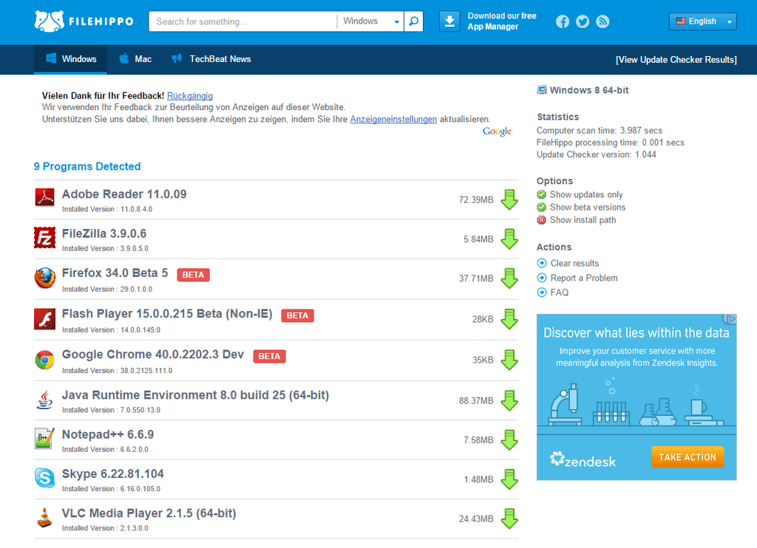Click the App Manager download icon
The image size is (757, 548).
point(449,21)
